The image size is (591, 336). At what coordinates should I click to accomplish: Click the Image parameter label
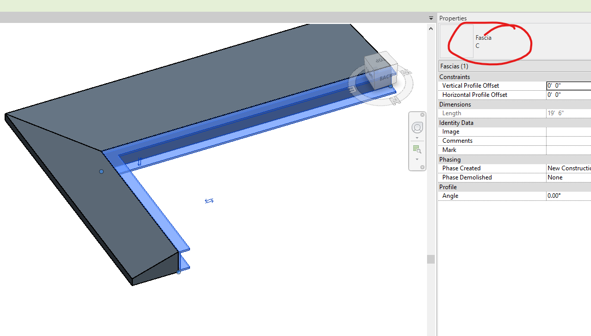coord(451,132)
